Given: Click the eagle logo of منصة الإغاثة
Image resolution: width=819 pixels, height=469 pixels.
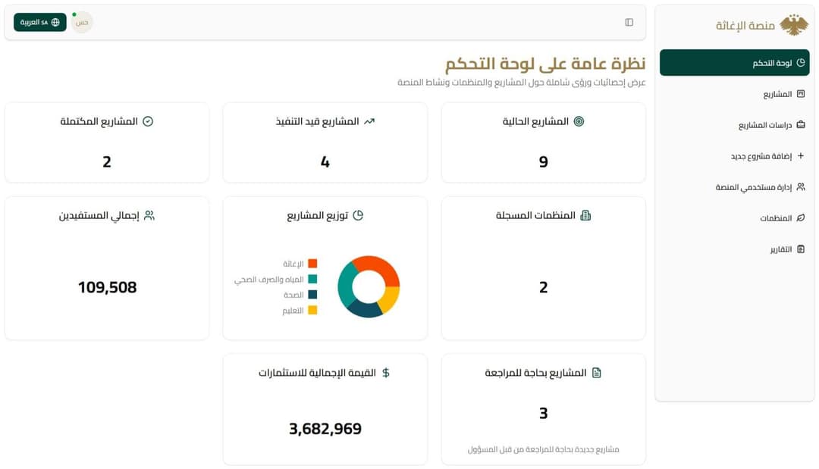Looking at the screenshot, I should [793, 25].
